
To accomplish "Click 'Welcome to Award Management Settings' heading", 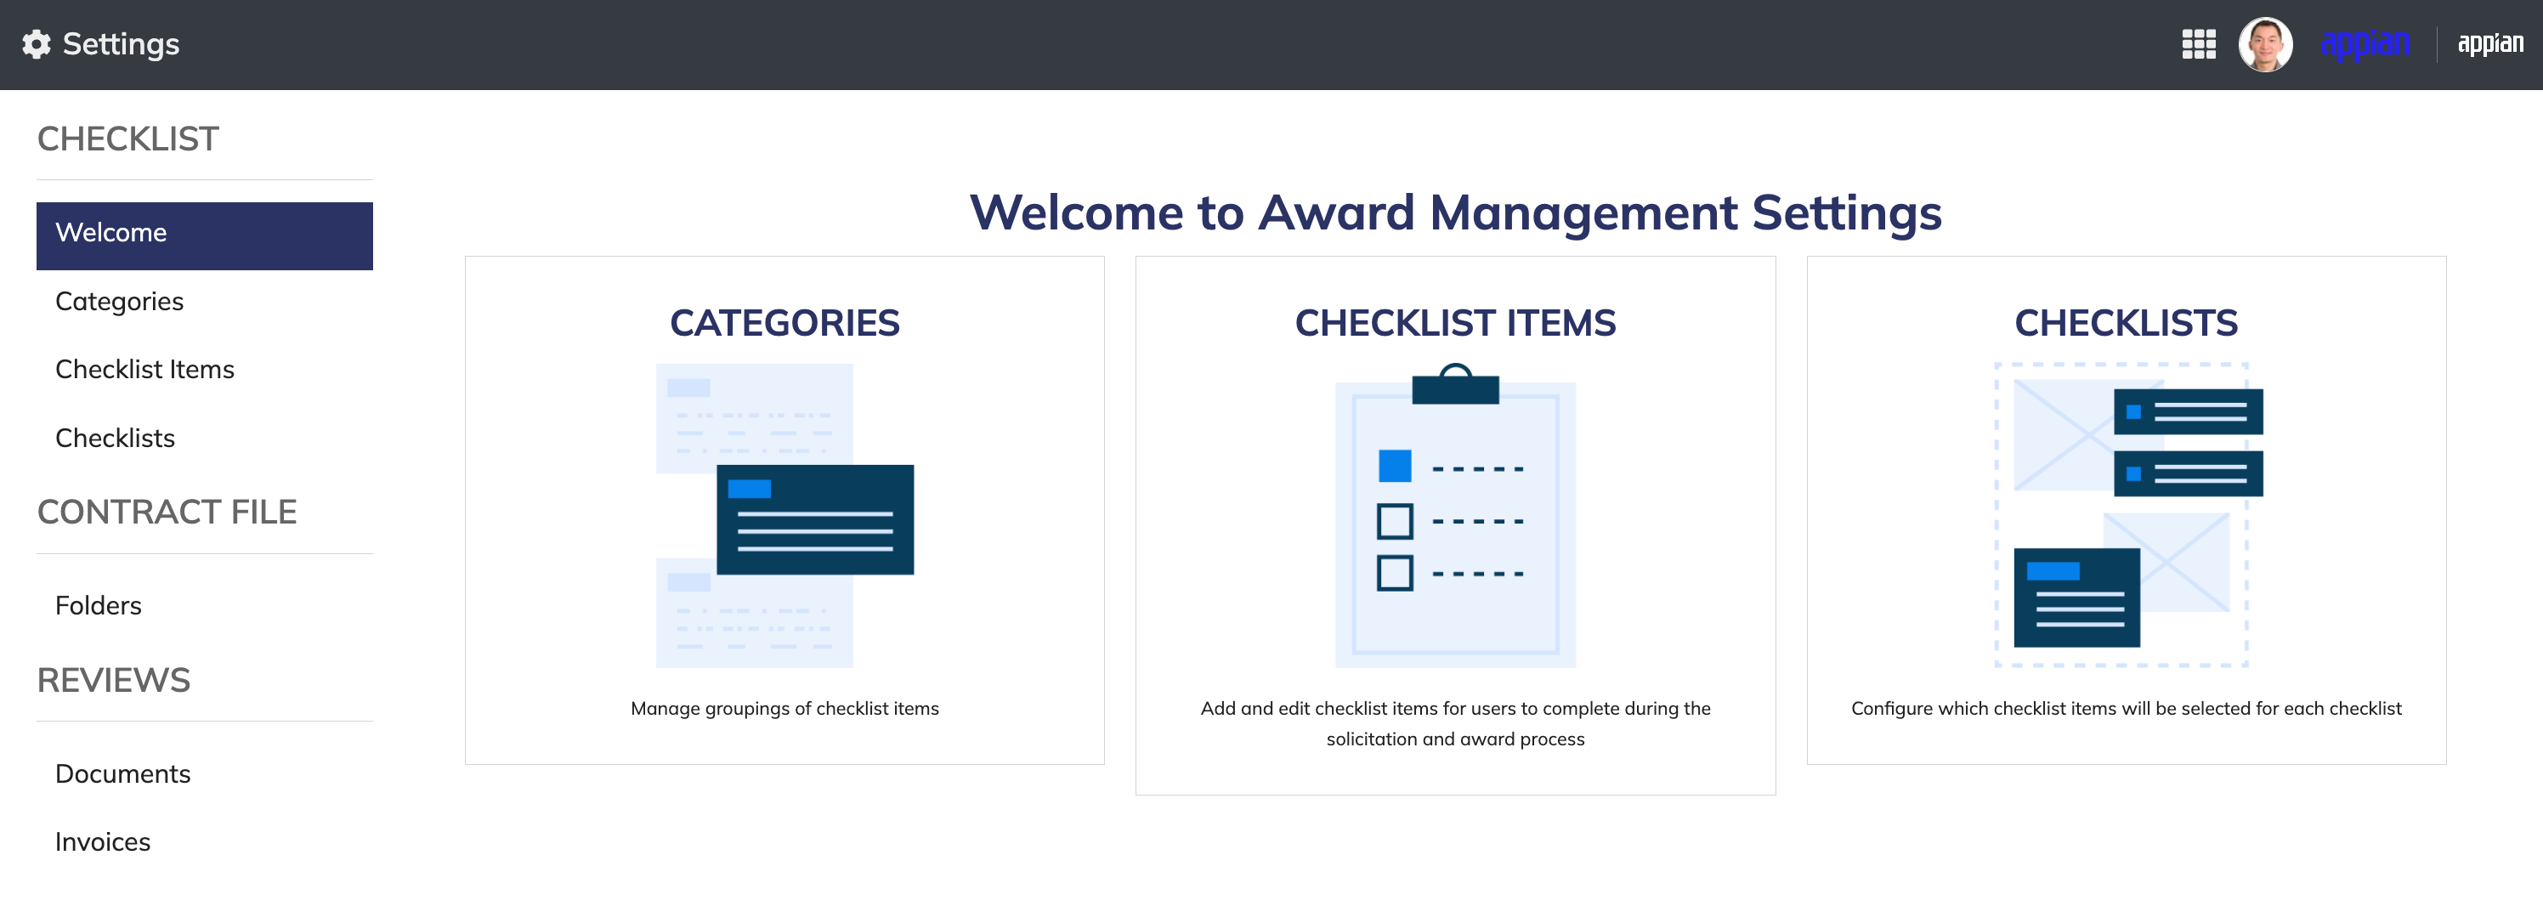I will click(1455, 212).
